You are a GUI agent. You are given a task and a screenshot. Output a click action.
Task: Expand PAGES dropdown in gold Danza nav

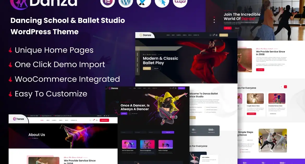pyautogui.click(x=185, y=35)
